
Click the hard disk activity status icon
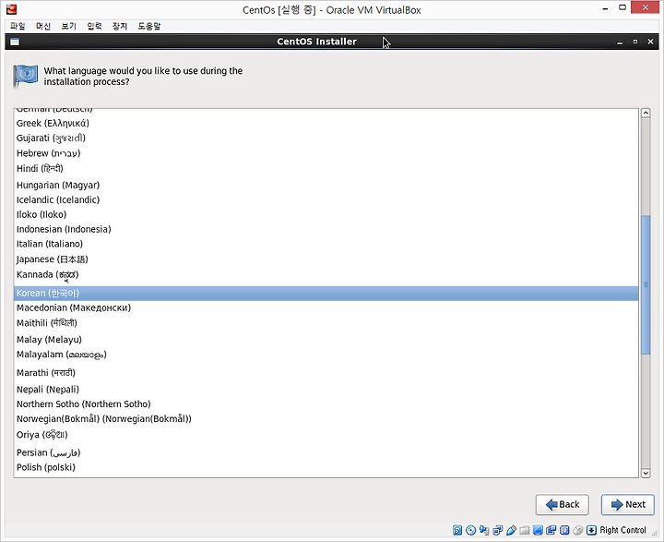[457, 530]
